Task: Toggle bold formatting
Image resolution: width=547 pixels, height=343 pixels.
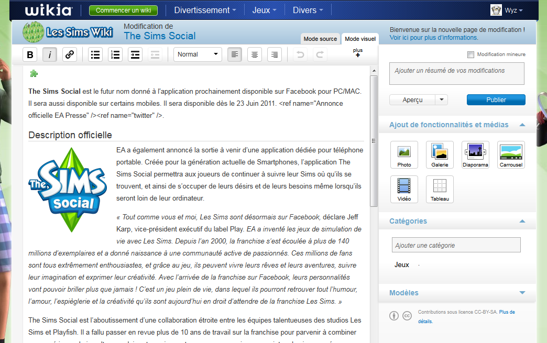Action: coord(30,55)
